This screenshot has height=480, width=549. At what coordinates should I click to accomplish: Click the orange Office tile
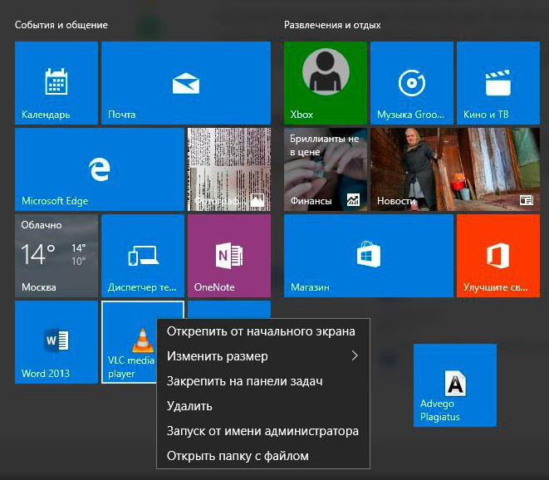[497, 256]
